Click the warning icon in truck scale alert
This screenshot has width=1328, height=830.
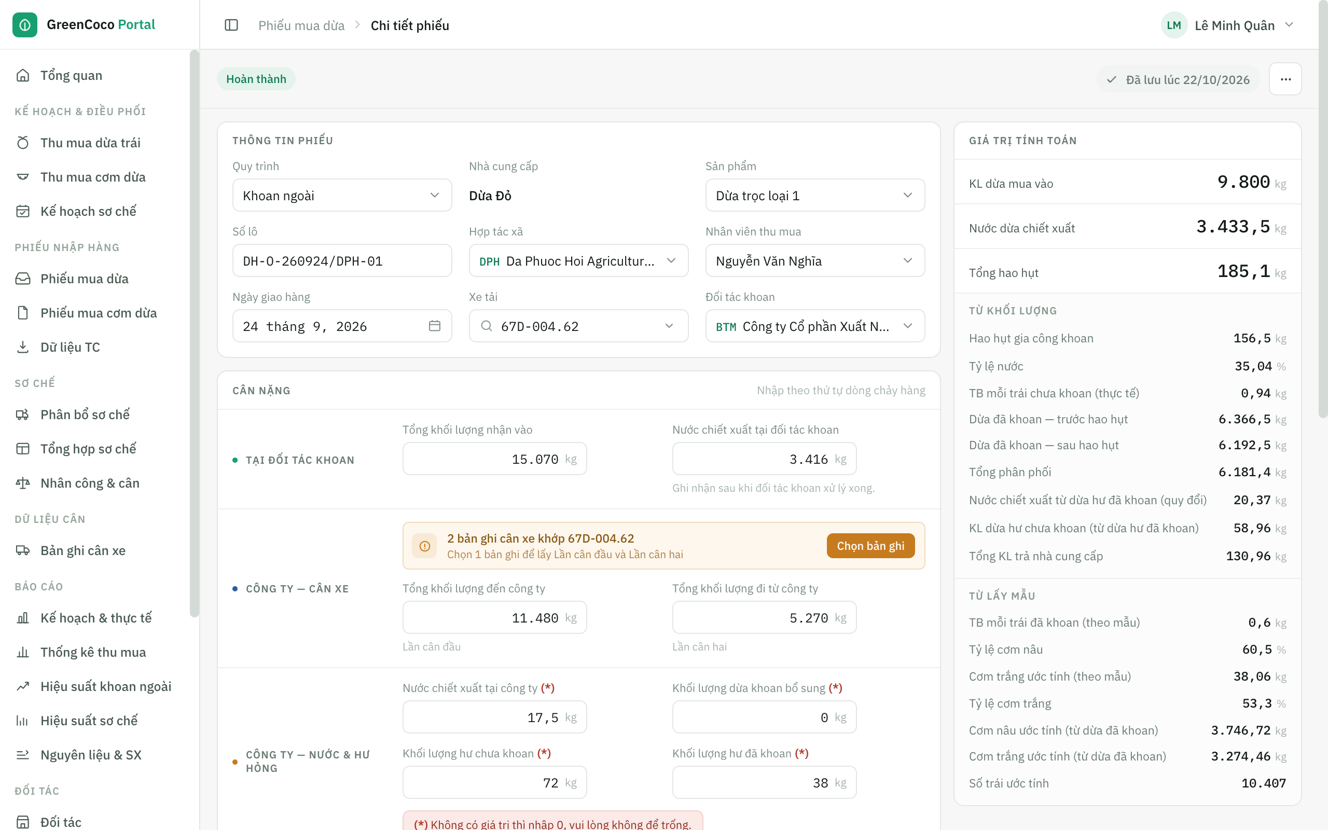tap(425, 546)
